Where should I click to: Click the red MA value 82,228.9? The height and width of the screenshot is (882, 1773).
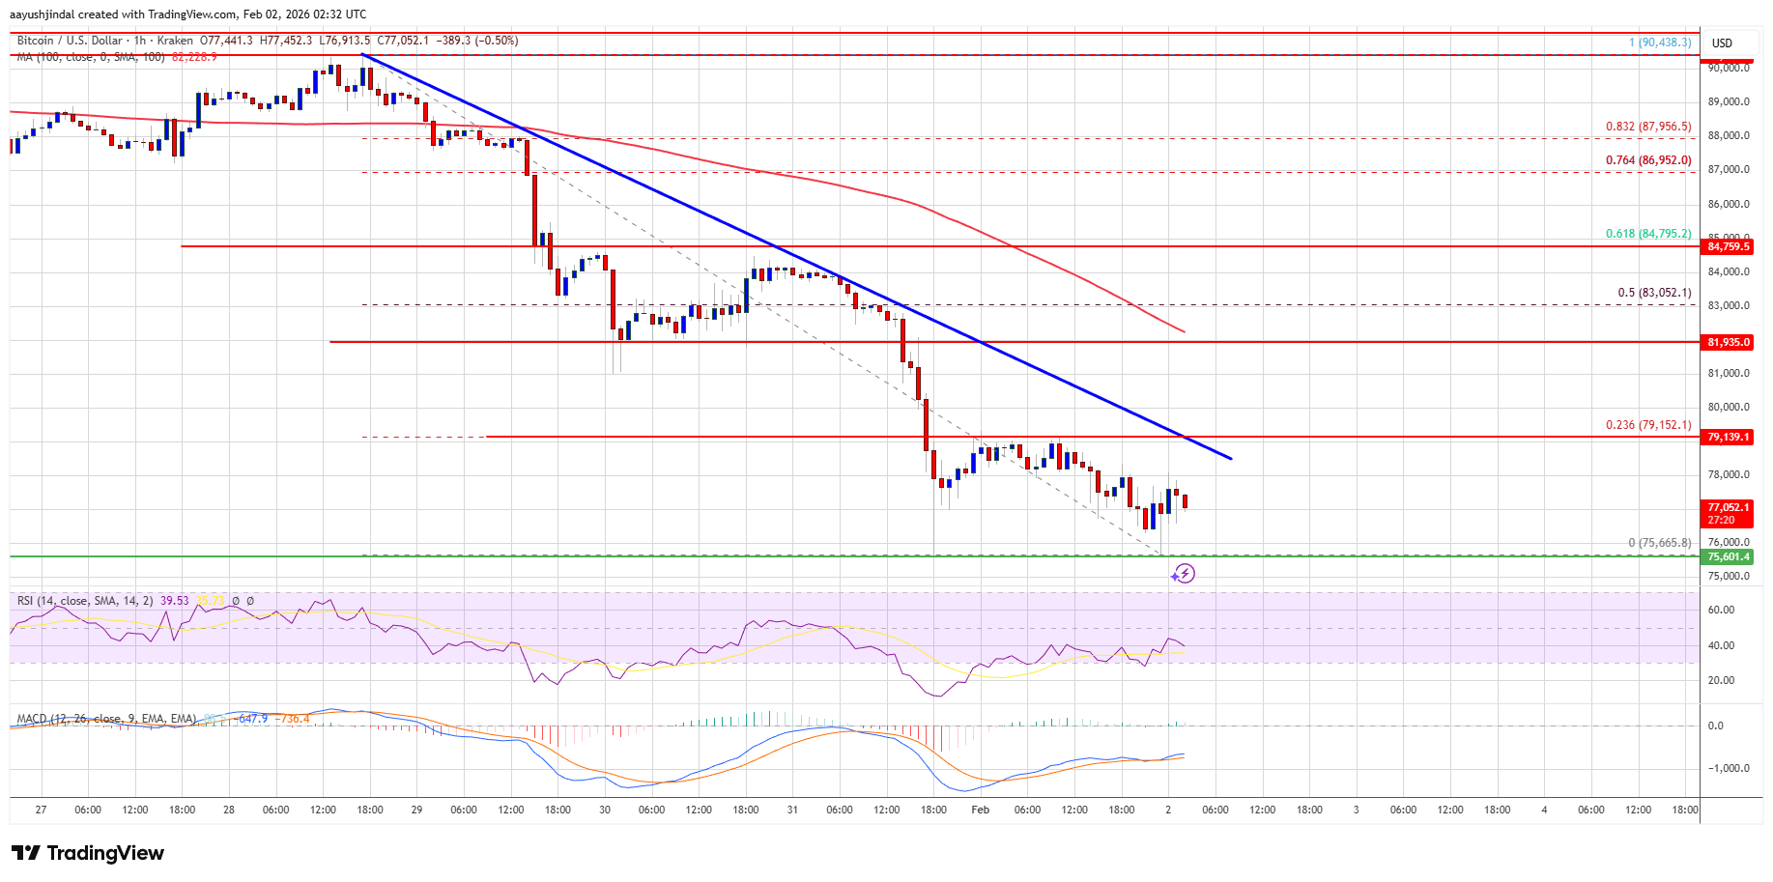[194, 57]
